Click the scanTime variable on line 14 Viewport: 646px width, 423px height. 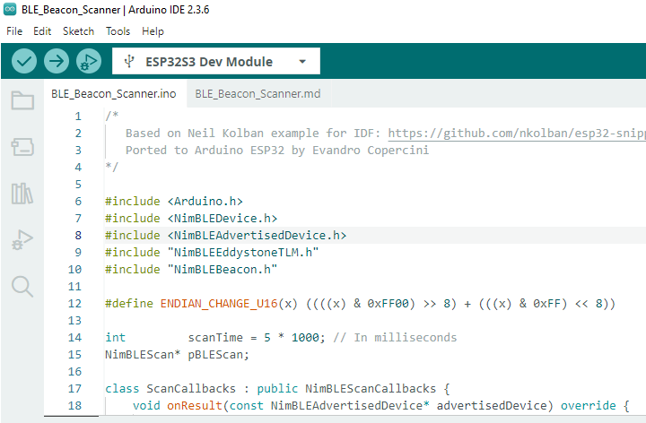215,338
